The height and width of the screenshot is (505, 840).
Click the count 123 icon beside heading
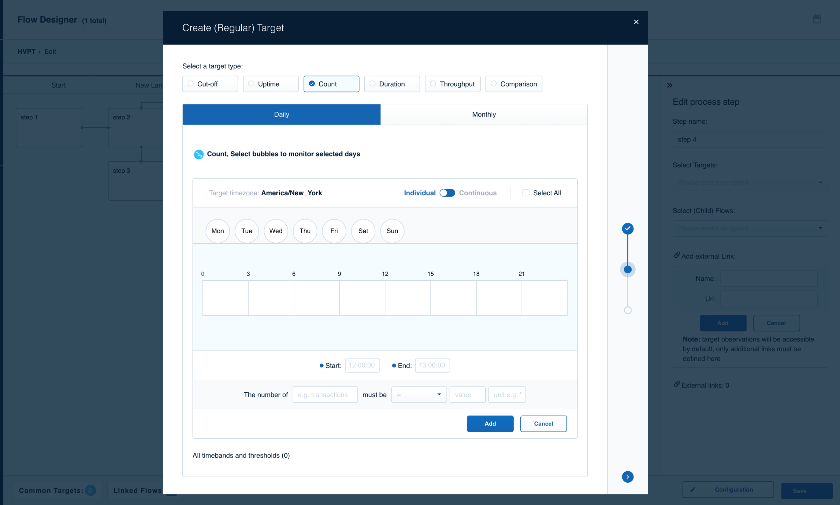pos(199,154)
